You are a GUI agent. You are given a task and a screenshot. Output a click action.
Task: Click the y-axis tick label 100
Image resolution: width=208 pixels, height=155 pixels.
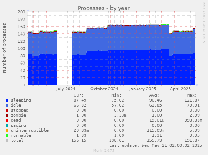21,48
